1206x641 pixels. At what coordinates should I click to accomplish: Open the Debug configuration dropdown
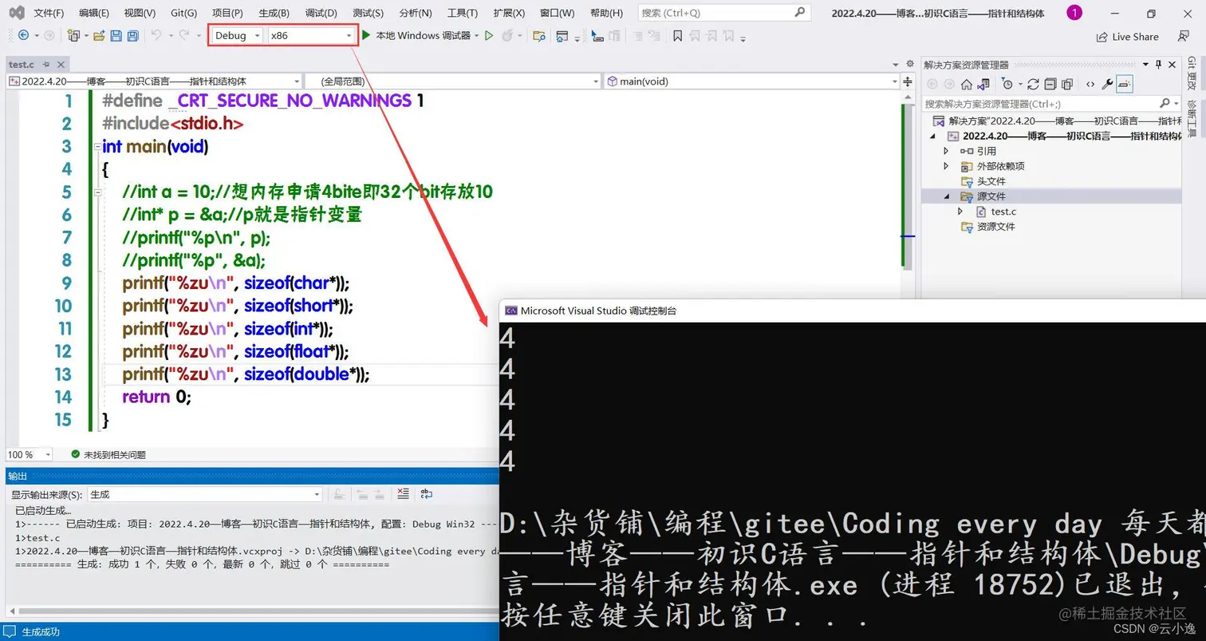pos(237,35)
